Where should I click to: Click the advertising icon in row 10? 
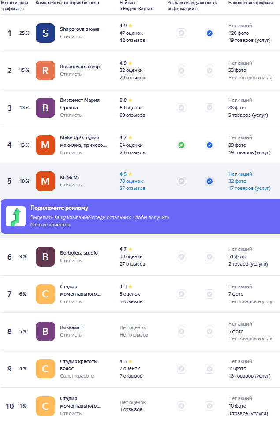[x=181, y=406]
